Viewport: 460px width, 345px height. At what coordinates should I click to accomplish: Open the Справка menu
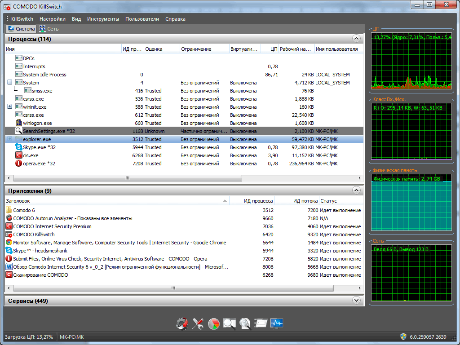175,19
